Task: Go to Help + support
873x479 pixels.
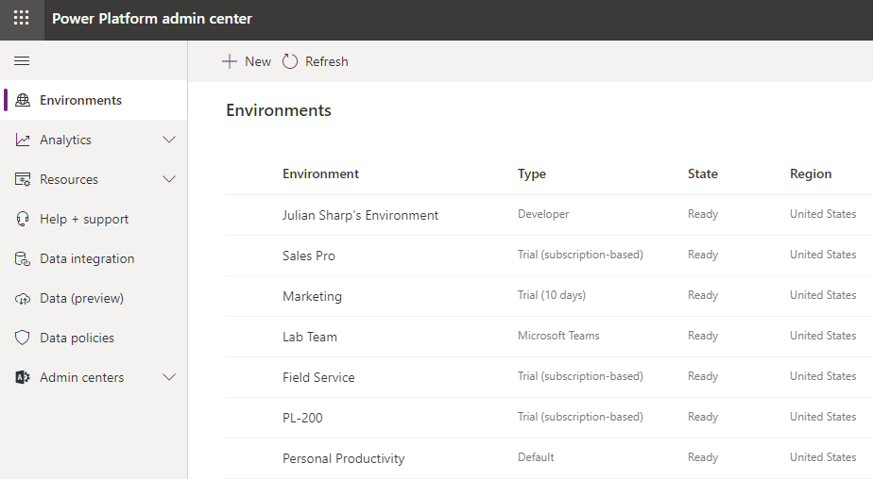Action: click(x=94, y=219)
